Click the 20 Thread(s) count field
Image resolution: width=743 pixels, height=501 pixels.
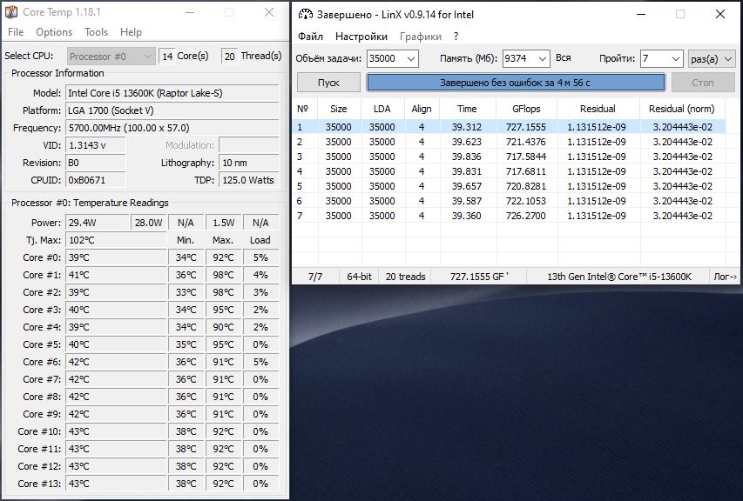229,57
